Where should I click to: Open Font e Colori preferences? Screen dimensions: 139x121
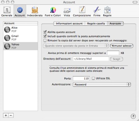[x=53, y=11]
